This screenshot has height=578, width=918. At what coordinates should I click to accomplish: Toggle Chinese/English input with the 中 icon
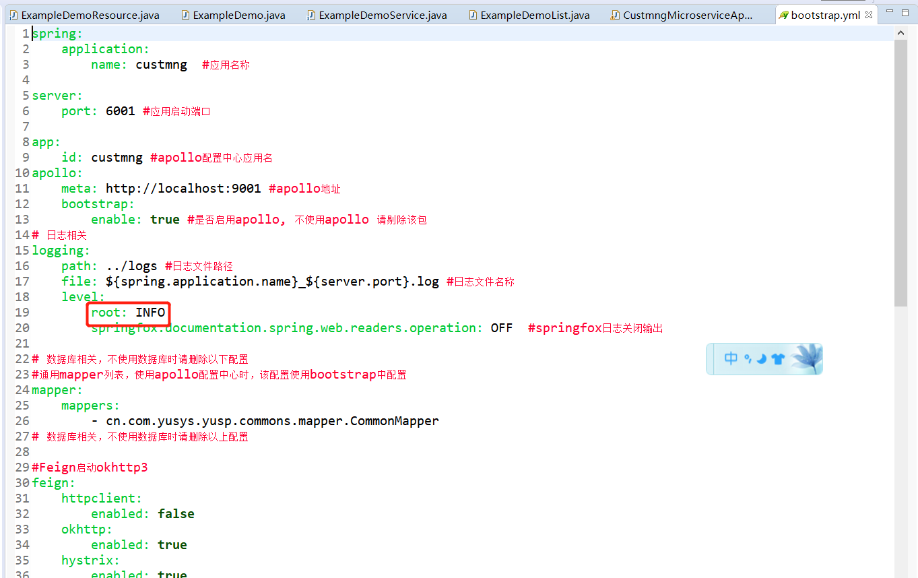pos(731,358)
